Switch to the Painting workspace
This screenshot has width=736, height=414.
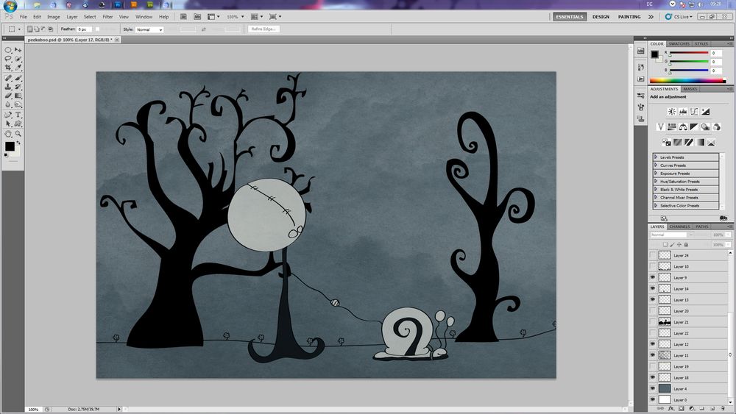pos(629,16)
